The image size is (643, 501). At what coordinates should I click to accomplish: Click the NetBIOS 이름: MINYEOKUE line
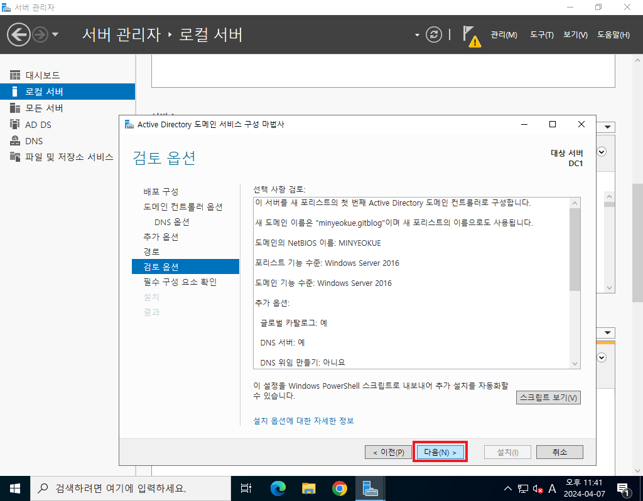pos(318,243)
